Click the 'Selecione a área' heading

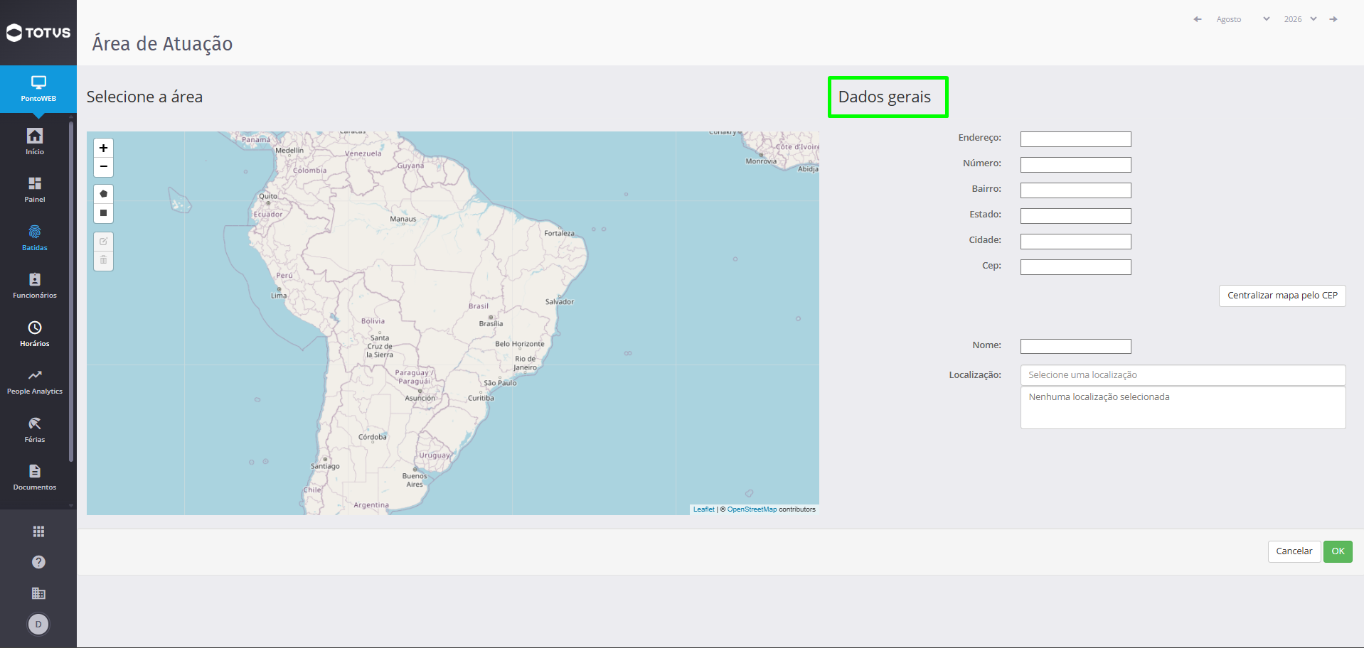(x=144, y=97)
